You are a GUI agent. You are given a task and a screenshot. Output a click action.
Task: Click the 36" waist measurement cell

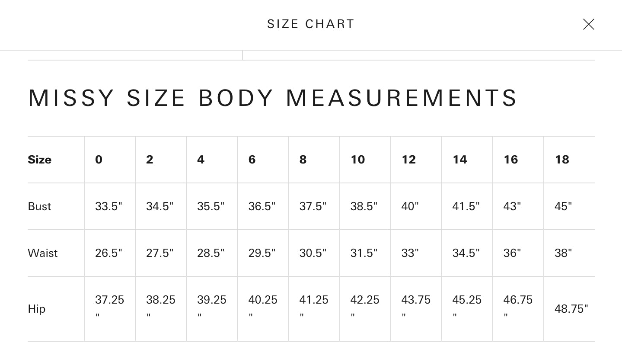click(x=512, y=253)
